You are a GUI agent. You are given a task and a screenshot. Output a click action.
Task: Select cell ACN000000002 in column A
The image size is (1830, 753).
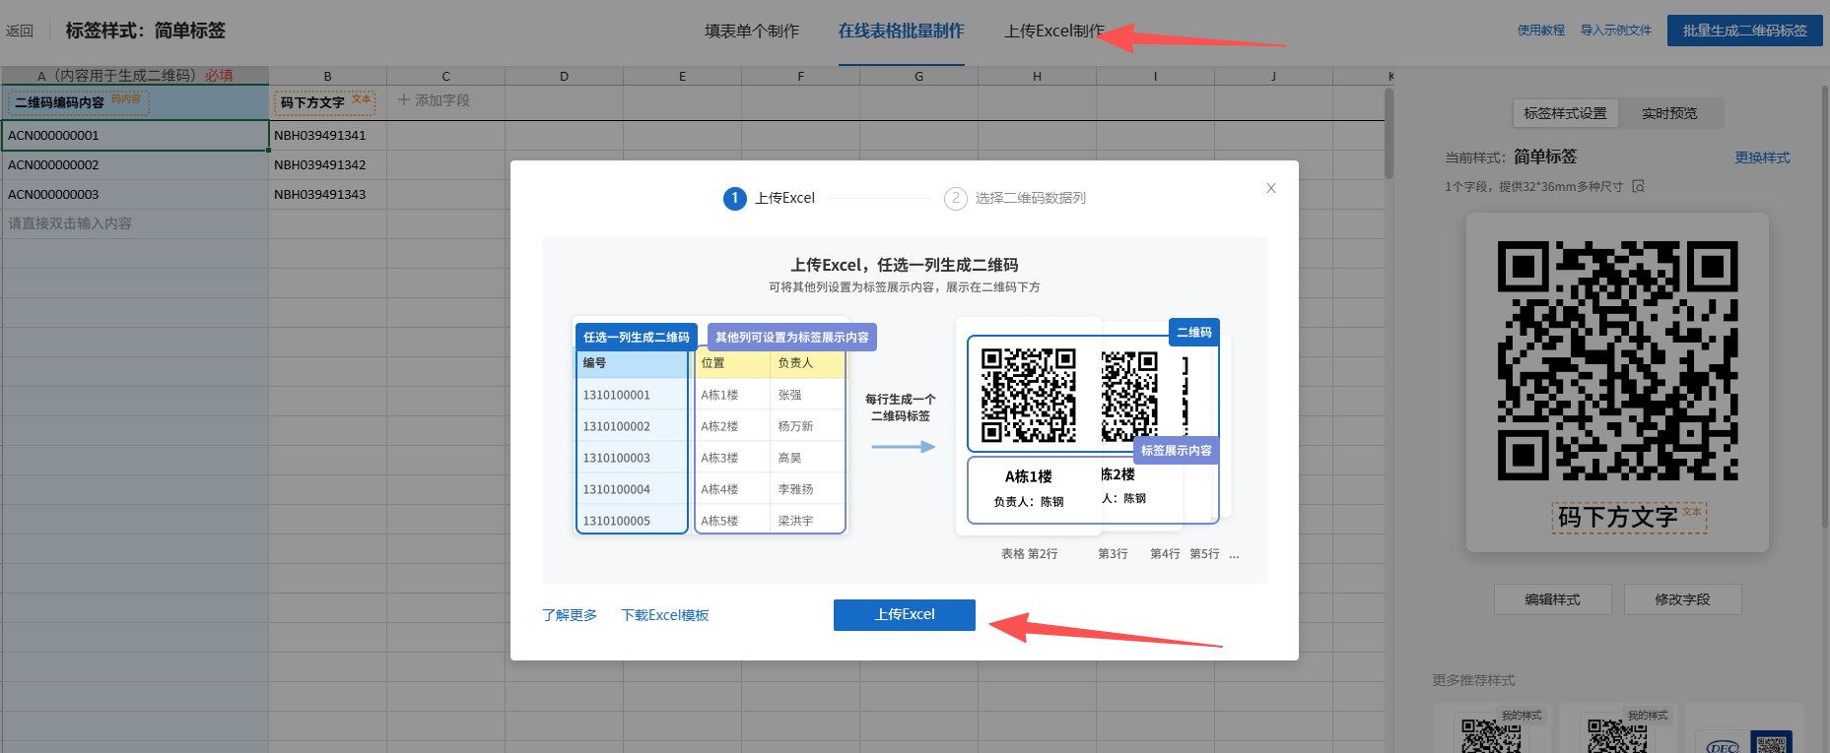pos(135,165)
